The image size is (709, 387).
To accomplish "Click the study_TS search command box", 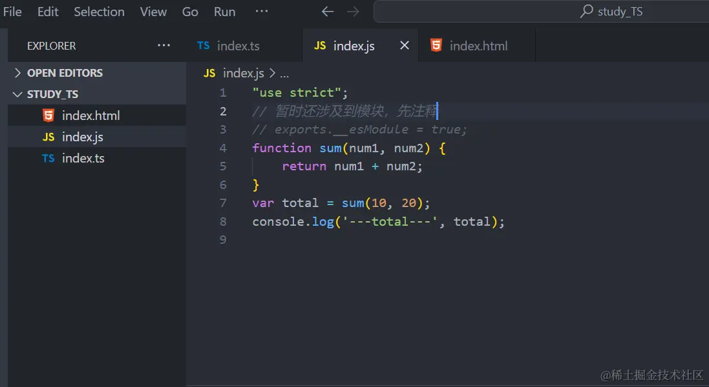I will (x=541, y=11).
